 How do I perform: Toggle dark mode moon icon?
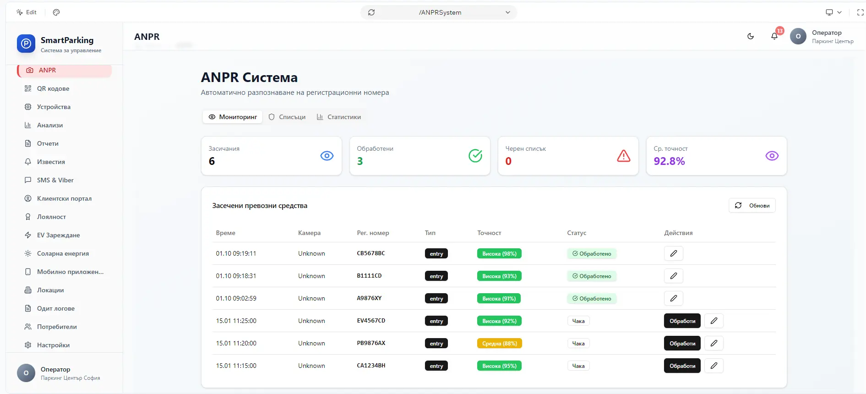pyautogui.click(x=751, y=36)
